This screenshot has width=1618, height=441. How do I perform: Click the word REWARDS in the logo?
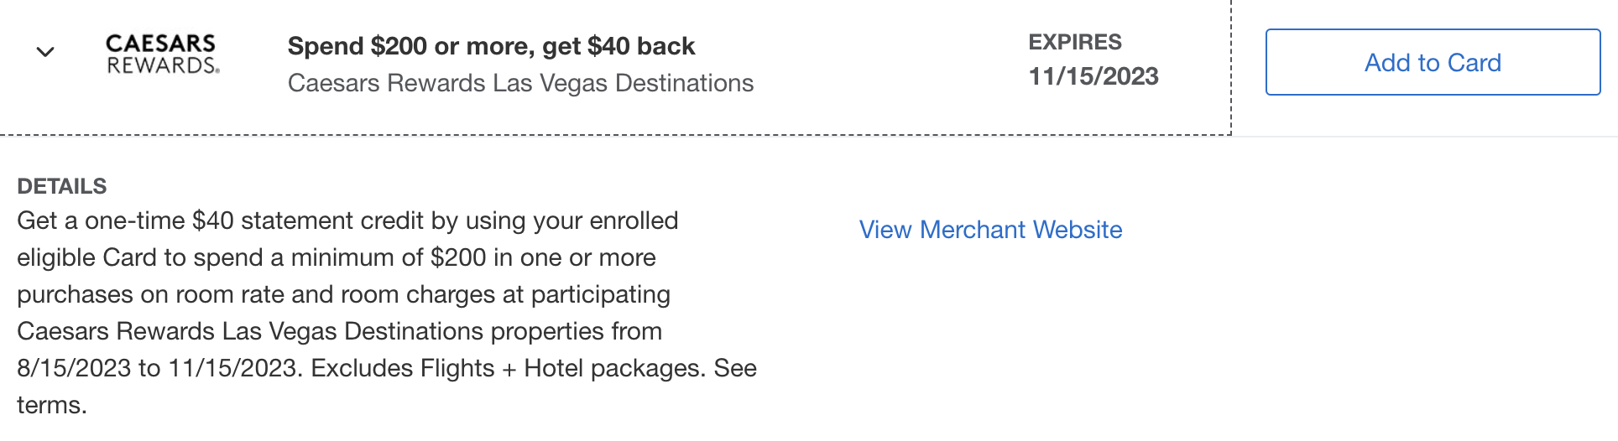pos(161,65)
